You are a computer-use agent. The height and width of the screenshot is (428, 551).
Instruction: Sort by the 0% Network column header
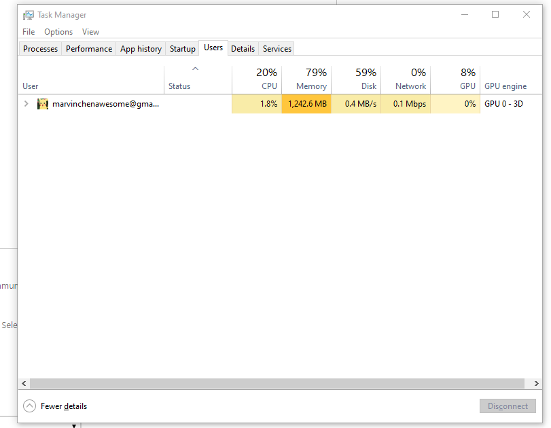406,79
